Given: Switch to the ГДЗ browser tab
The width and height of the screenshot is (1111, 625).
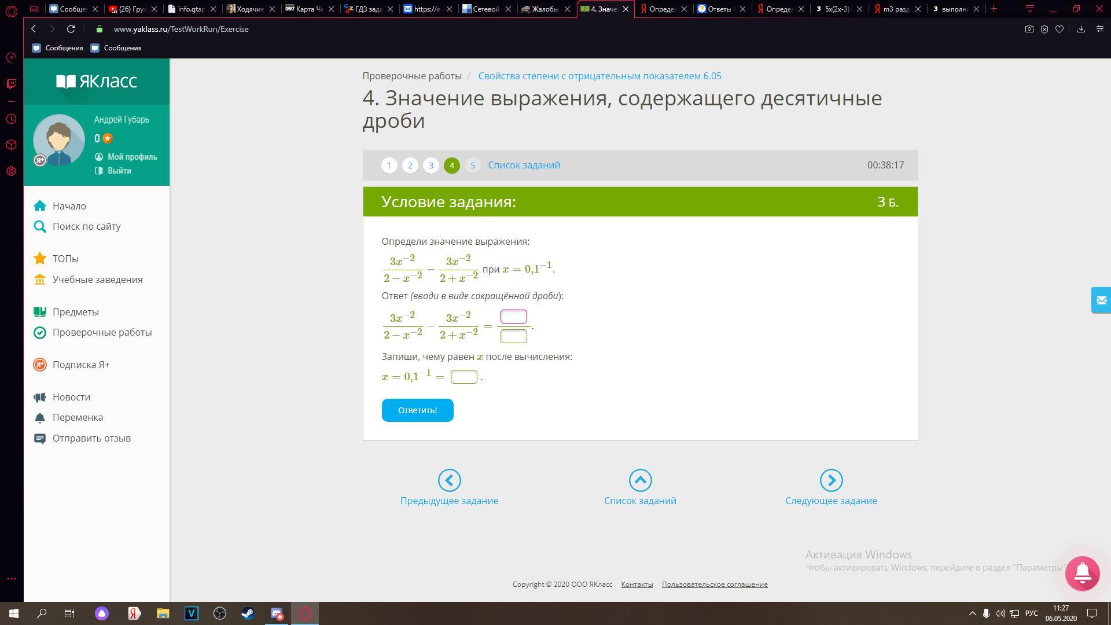Looking at the screenshot, I should [368, 9].
